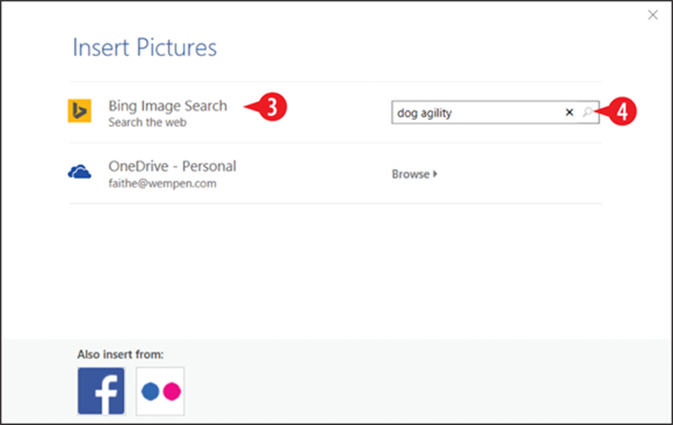Insert pictures from Flickr
The image size is (673, 425).
[160, 391]
